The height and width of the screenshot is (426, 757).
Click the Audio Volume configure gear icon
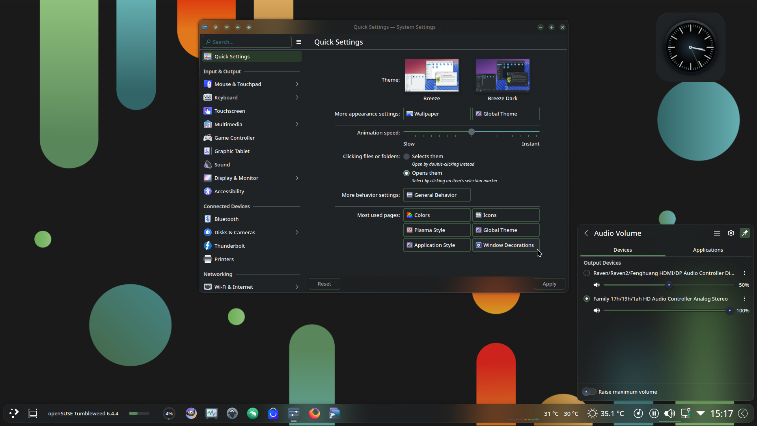point(731,233)
